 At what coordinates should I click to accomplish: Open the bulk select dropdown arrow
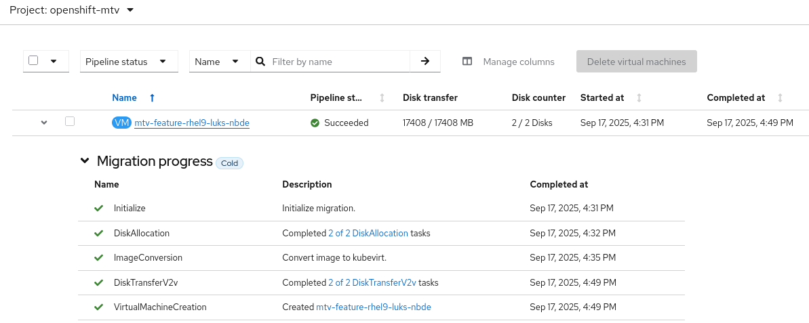click(x=54, y=61)
